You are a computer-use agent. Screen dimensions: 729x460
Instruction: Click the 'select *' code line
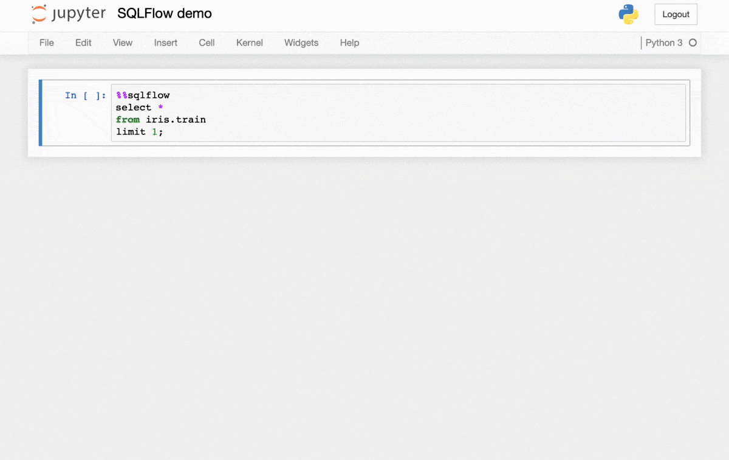pos(140,108)
